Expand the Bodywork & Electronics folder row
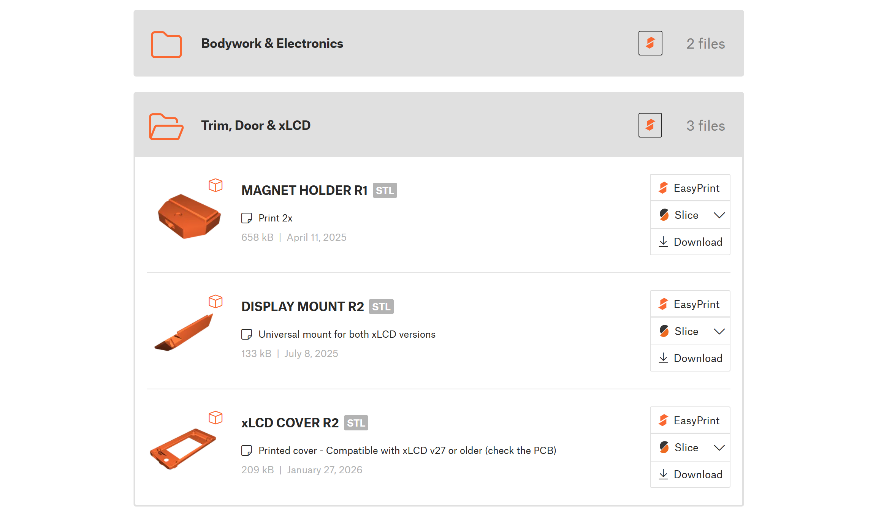892x517 pixels. pyautogui.click(x=272, y=44)
